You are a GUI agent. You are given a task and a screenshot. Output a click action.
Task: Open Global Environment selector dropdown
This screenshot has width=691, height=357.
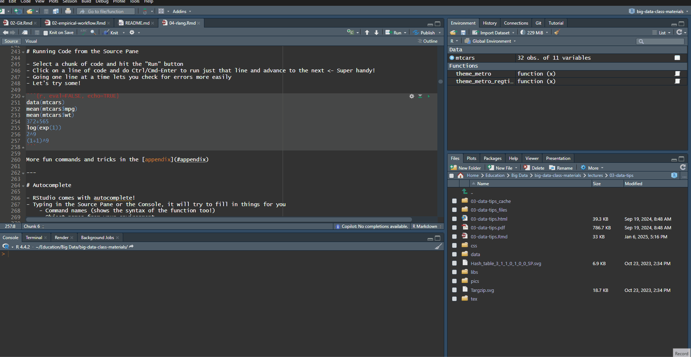[490, 41]
